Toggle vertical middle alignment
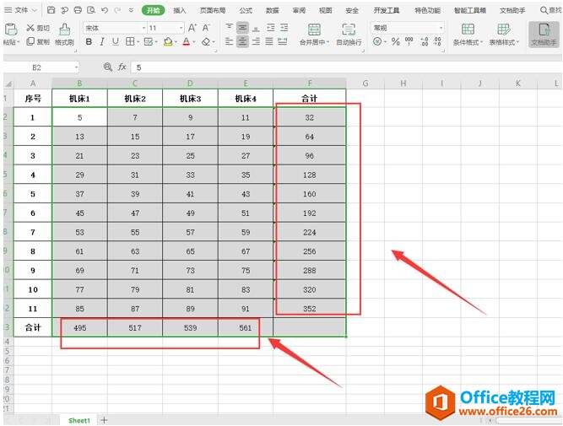Screen dimensions: 563x426 [242, 28]
